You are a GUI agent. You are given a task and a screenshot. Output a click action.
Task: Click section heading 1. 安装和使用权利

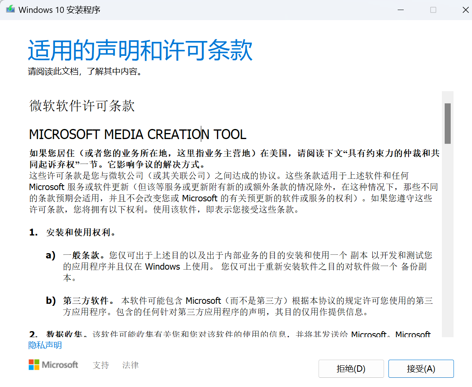(x=73, y=232)
